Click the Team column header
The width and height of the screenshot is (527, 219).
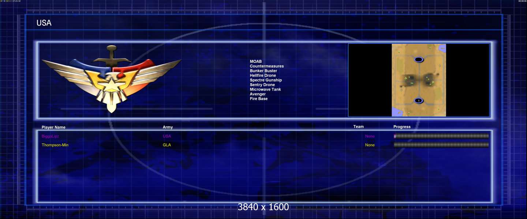click(359, 127)
